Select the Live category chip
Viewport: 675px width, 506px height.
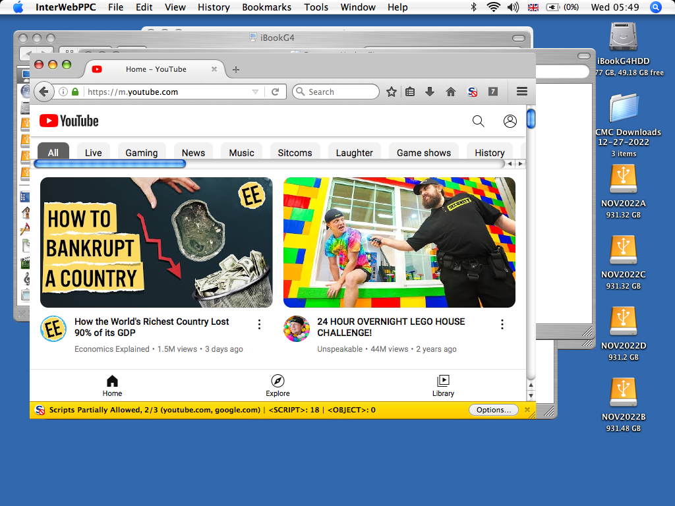pyautogui.click(x=94, y=152)
